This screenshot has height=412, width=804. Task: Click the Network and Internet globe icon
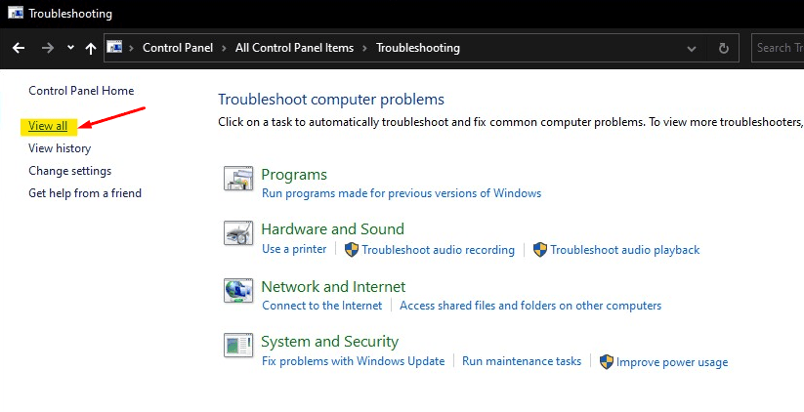pyautogui.click(x=239, y=291)
